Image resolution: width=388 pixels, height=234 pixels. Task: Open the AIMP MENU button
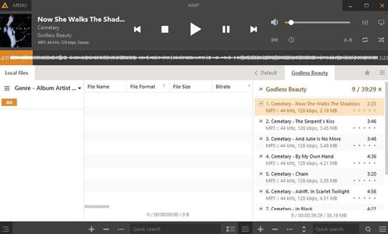(15, 5)
